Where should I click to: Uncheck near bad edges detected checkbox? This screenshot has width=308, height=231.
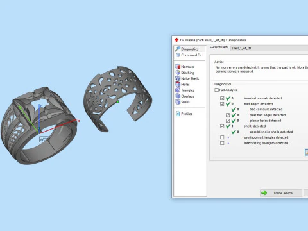(x=228, y=115)
